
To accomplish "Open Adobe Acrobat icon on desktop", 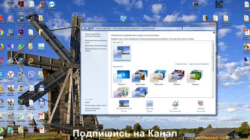I will point(21,4).
